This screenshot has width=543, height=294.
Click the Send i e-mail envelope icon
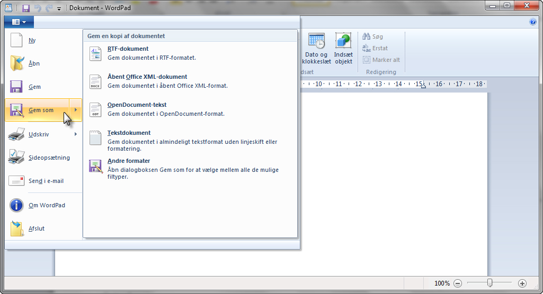pyautogui.click(x=16, y=181)
